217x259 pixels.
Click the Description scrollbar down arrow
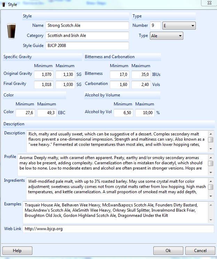coord(211,149)
